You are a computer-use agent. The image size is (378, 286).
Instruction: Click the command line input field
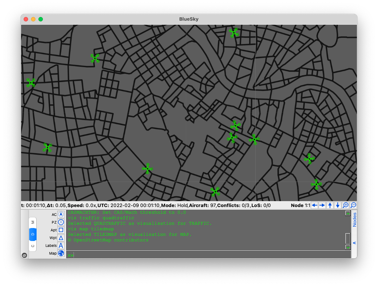[208, 255]
